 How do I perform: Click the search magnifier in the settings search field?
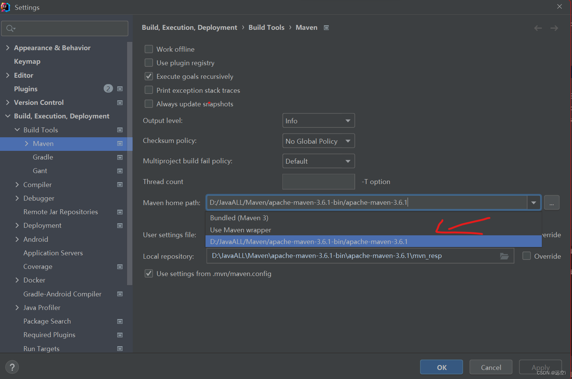click(10, 28)
